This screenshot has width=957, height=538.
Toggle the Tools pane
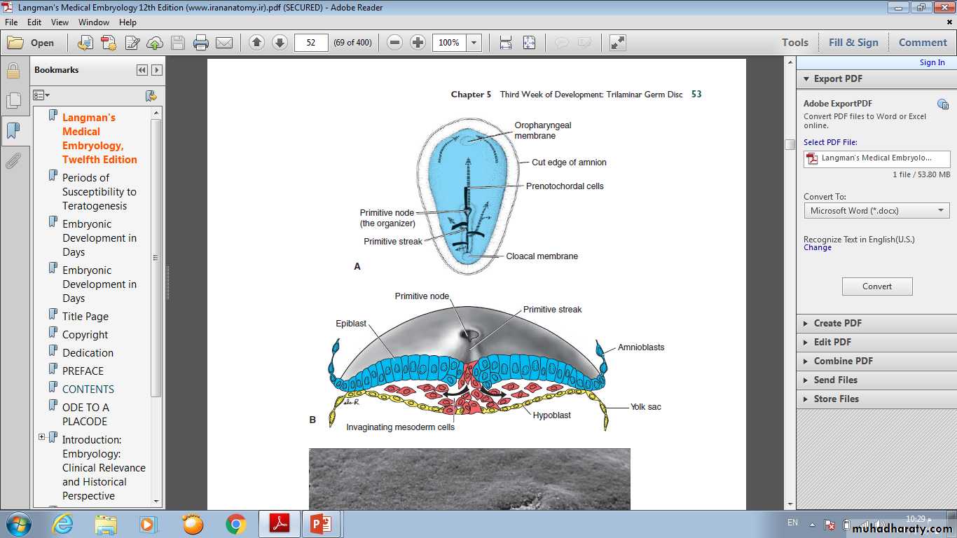[x=795, y=43]
